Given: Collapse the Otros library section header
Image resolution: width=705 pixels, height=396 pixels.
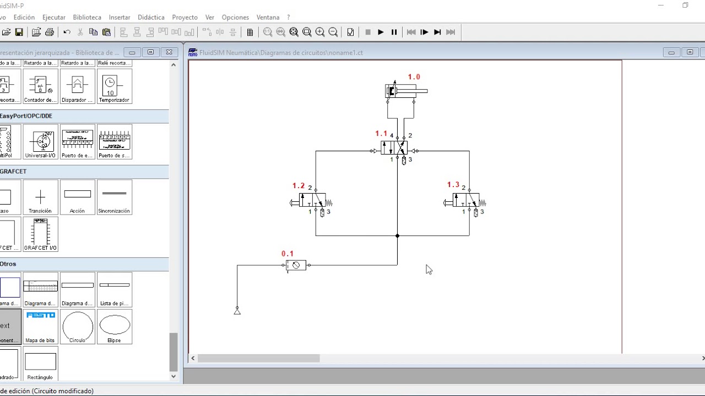Looking at the screenshot, I should (x=84, y=264).
